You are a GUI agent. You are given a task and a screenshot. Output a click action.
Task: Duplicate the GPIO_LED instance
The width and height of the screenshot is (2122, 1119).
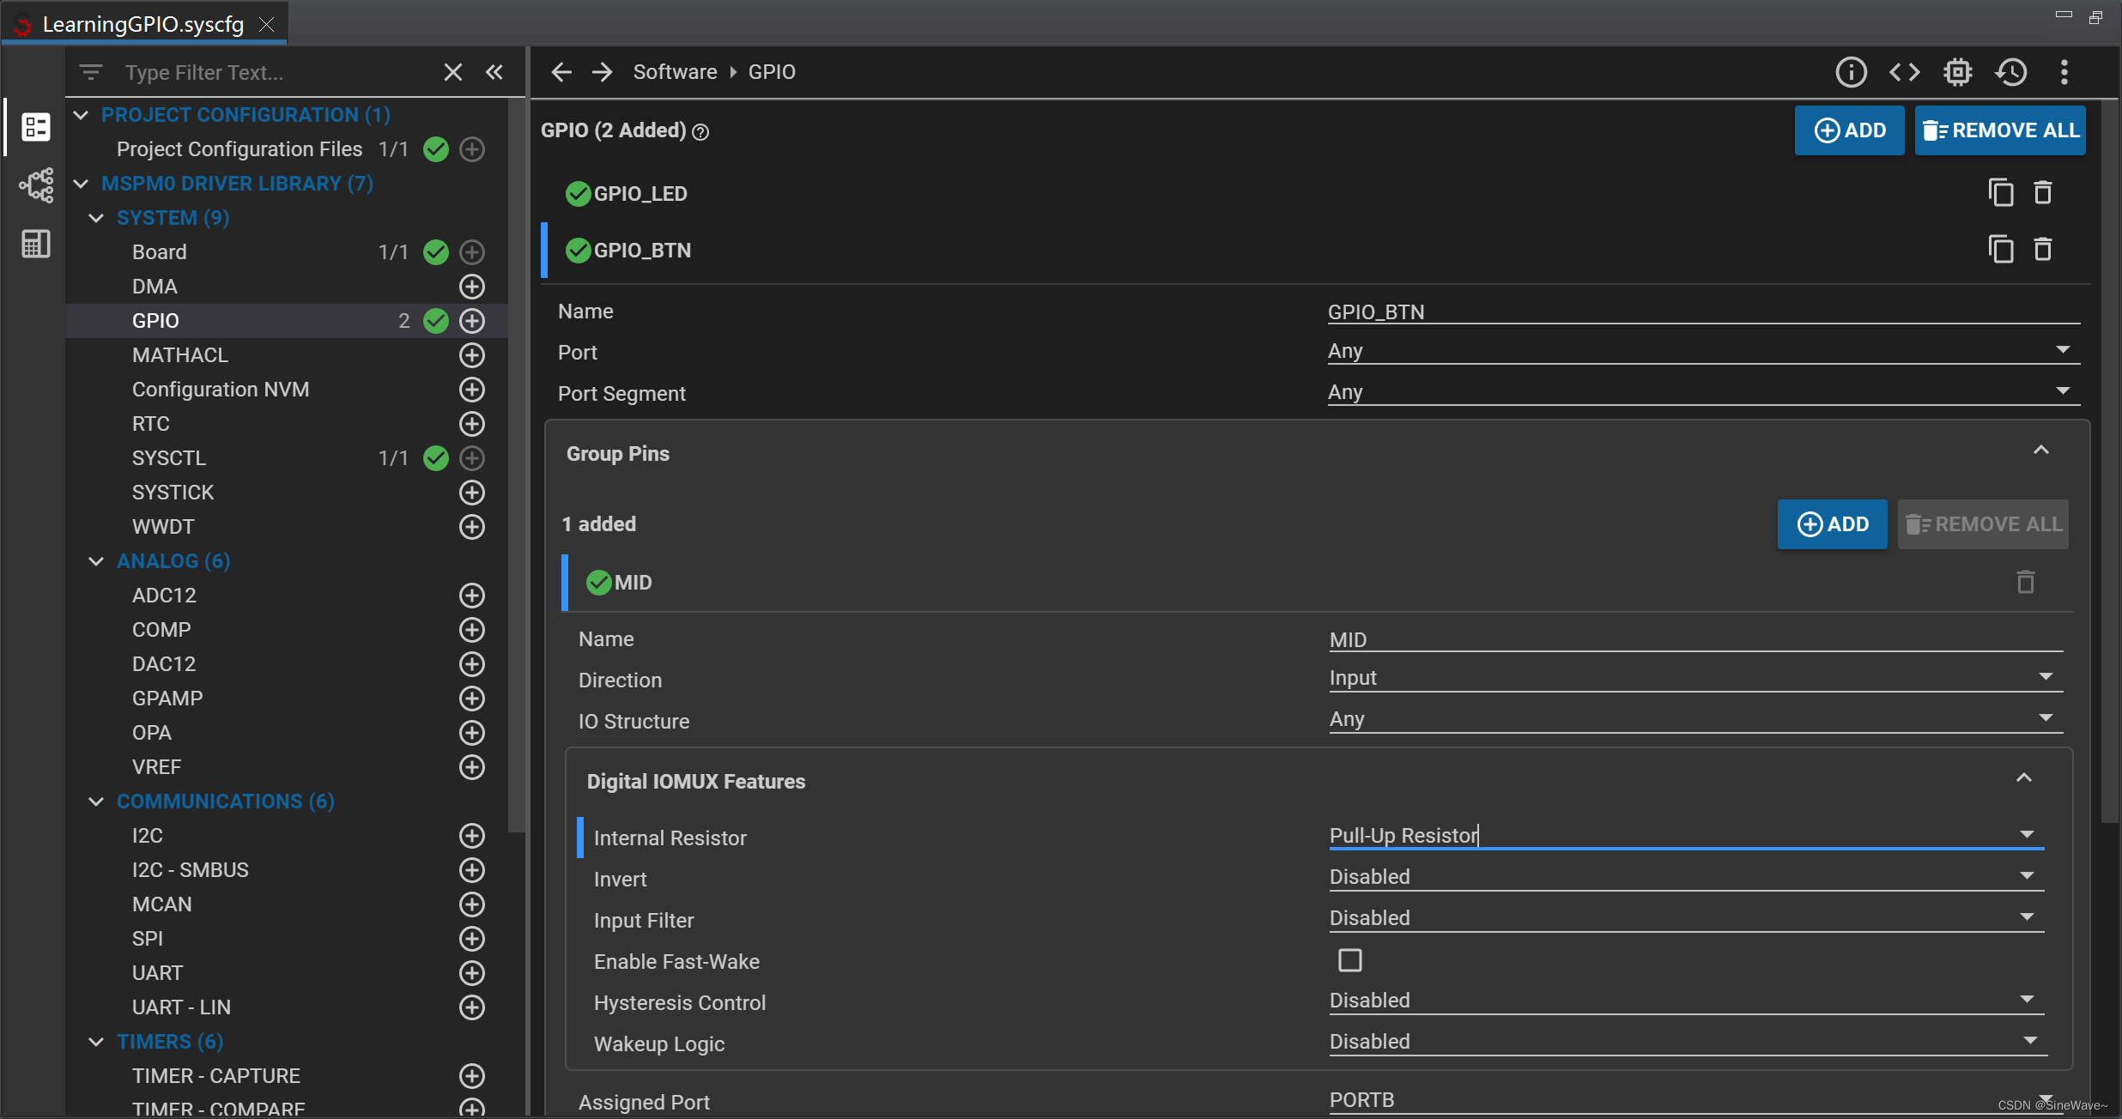(2000, 193)
